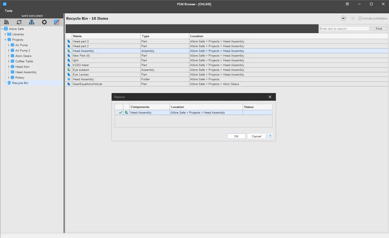The image size is (389, 238).
Task: Confirm restore with OK button
Action: tap(236, 136)
